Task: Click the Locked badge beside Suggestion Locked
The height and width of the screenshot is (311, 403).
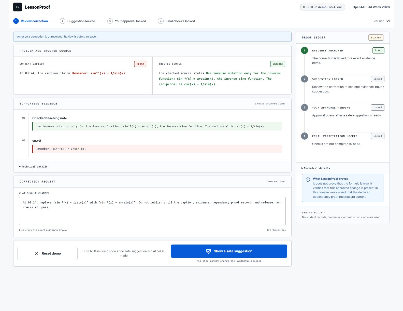Action: [x=378, y=79]
